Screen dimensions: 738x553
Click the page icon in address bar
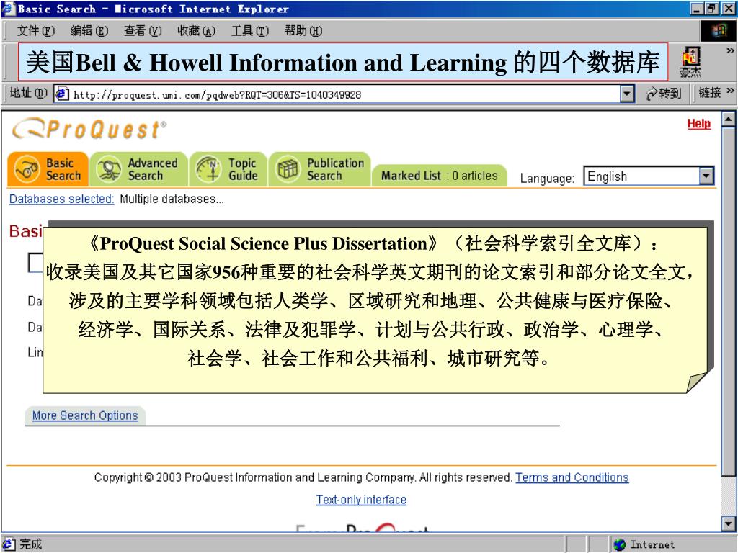(62, 94)
